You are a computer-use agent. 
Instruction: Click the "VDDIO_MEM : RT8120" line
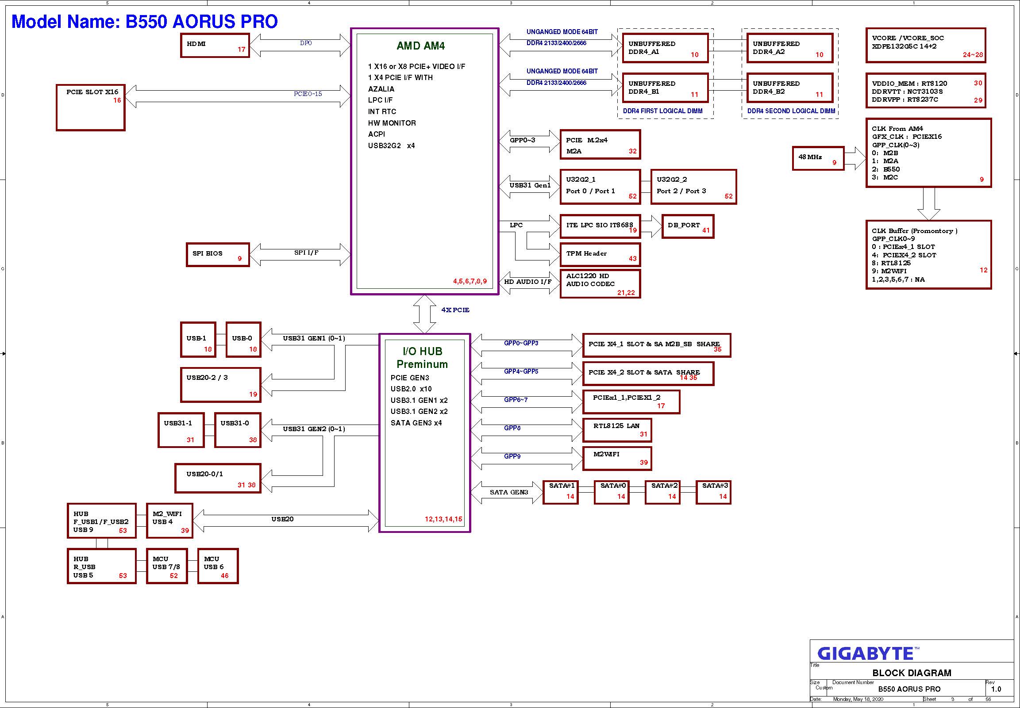pyautogui.click(x=909, y=84)
